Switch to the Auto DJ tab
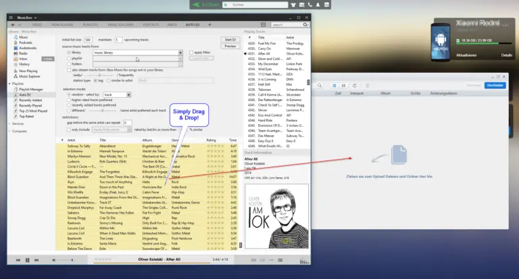 coord(193,25)
